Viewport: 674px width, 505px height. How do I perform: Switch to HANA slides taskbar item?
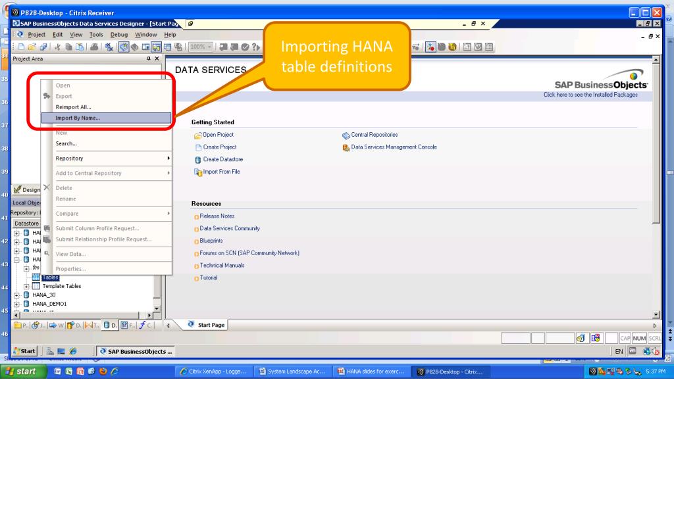coord(371,372)
